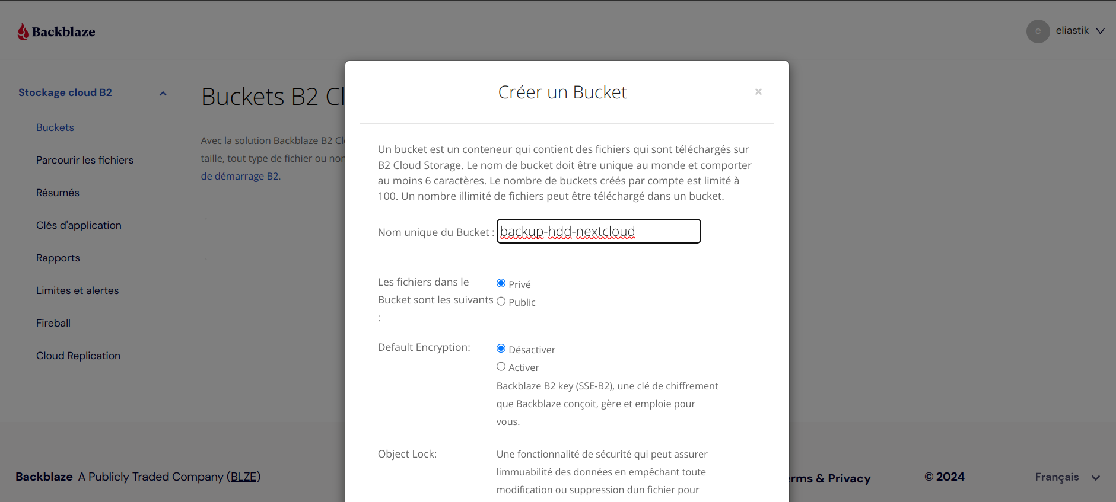Open the Terms & Privacy footer link
Viewport: 1116px width, 502px height.
click(x=829, y=478)
